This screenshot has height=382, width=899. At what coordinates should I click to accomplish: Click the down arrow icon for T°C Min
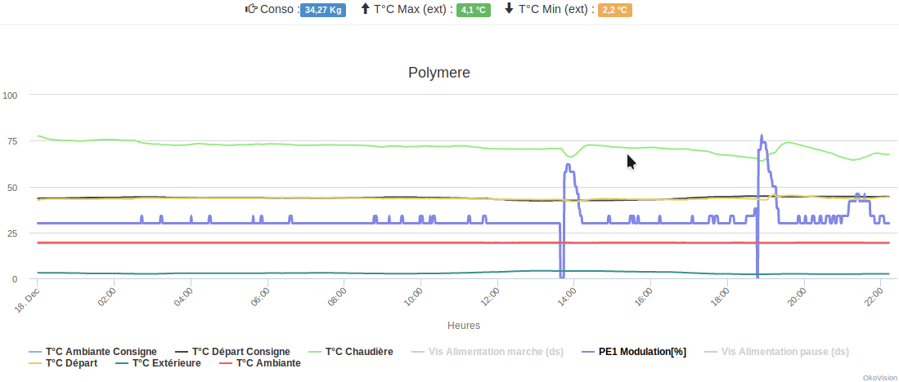click(509, 9)
